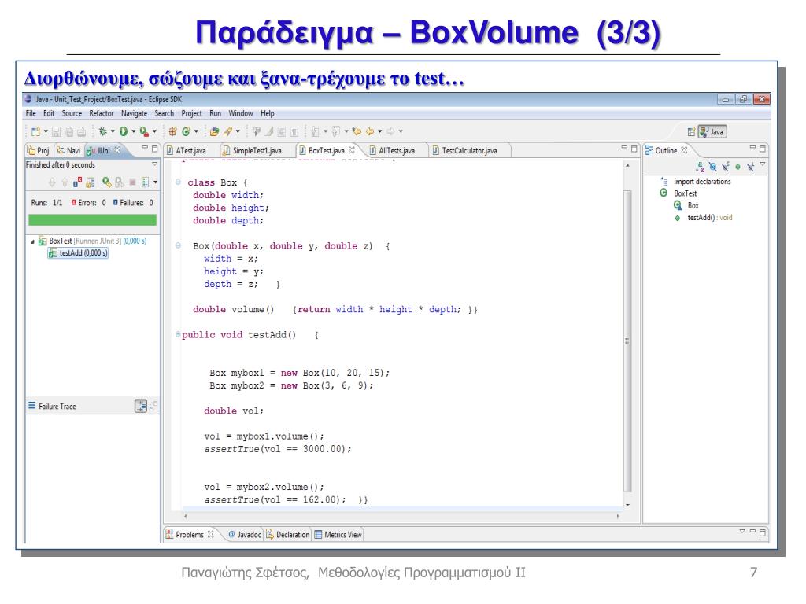
Task: Open the JUnit history dropdown arrow
Action: coord(155,182)
